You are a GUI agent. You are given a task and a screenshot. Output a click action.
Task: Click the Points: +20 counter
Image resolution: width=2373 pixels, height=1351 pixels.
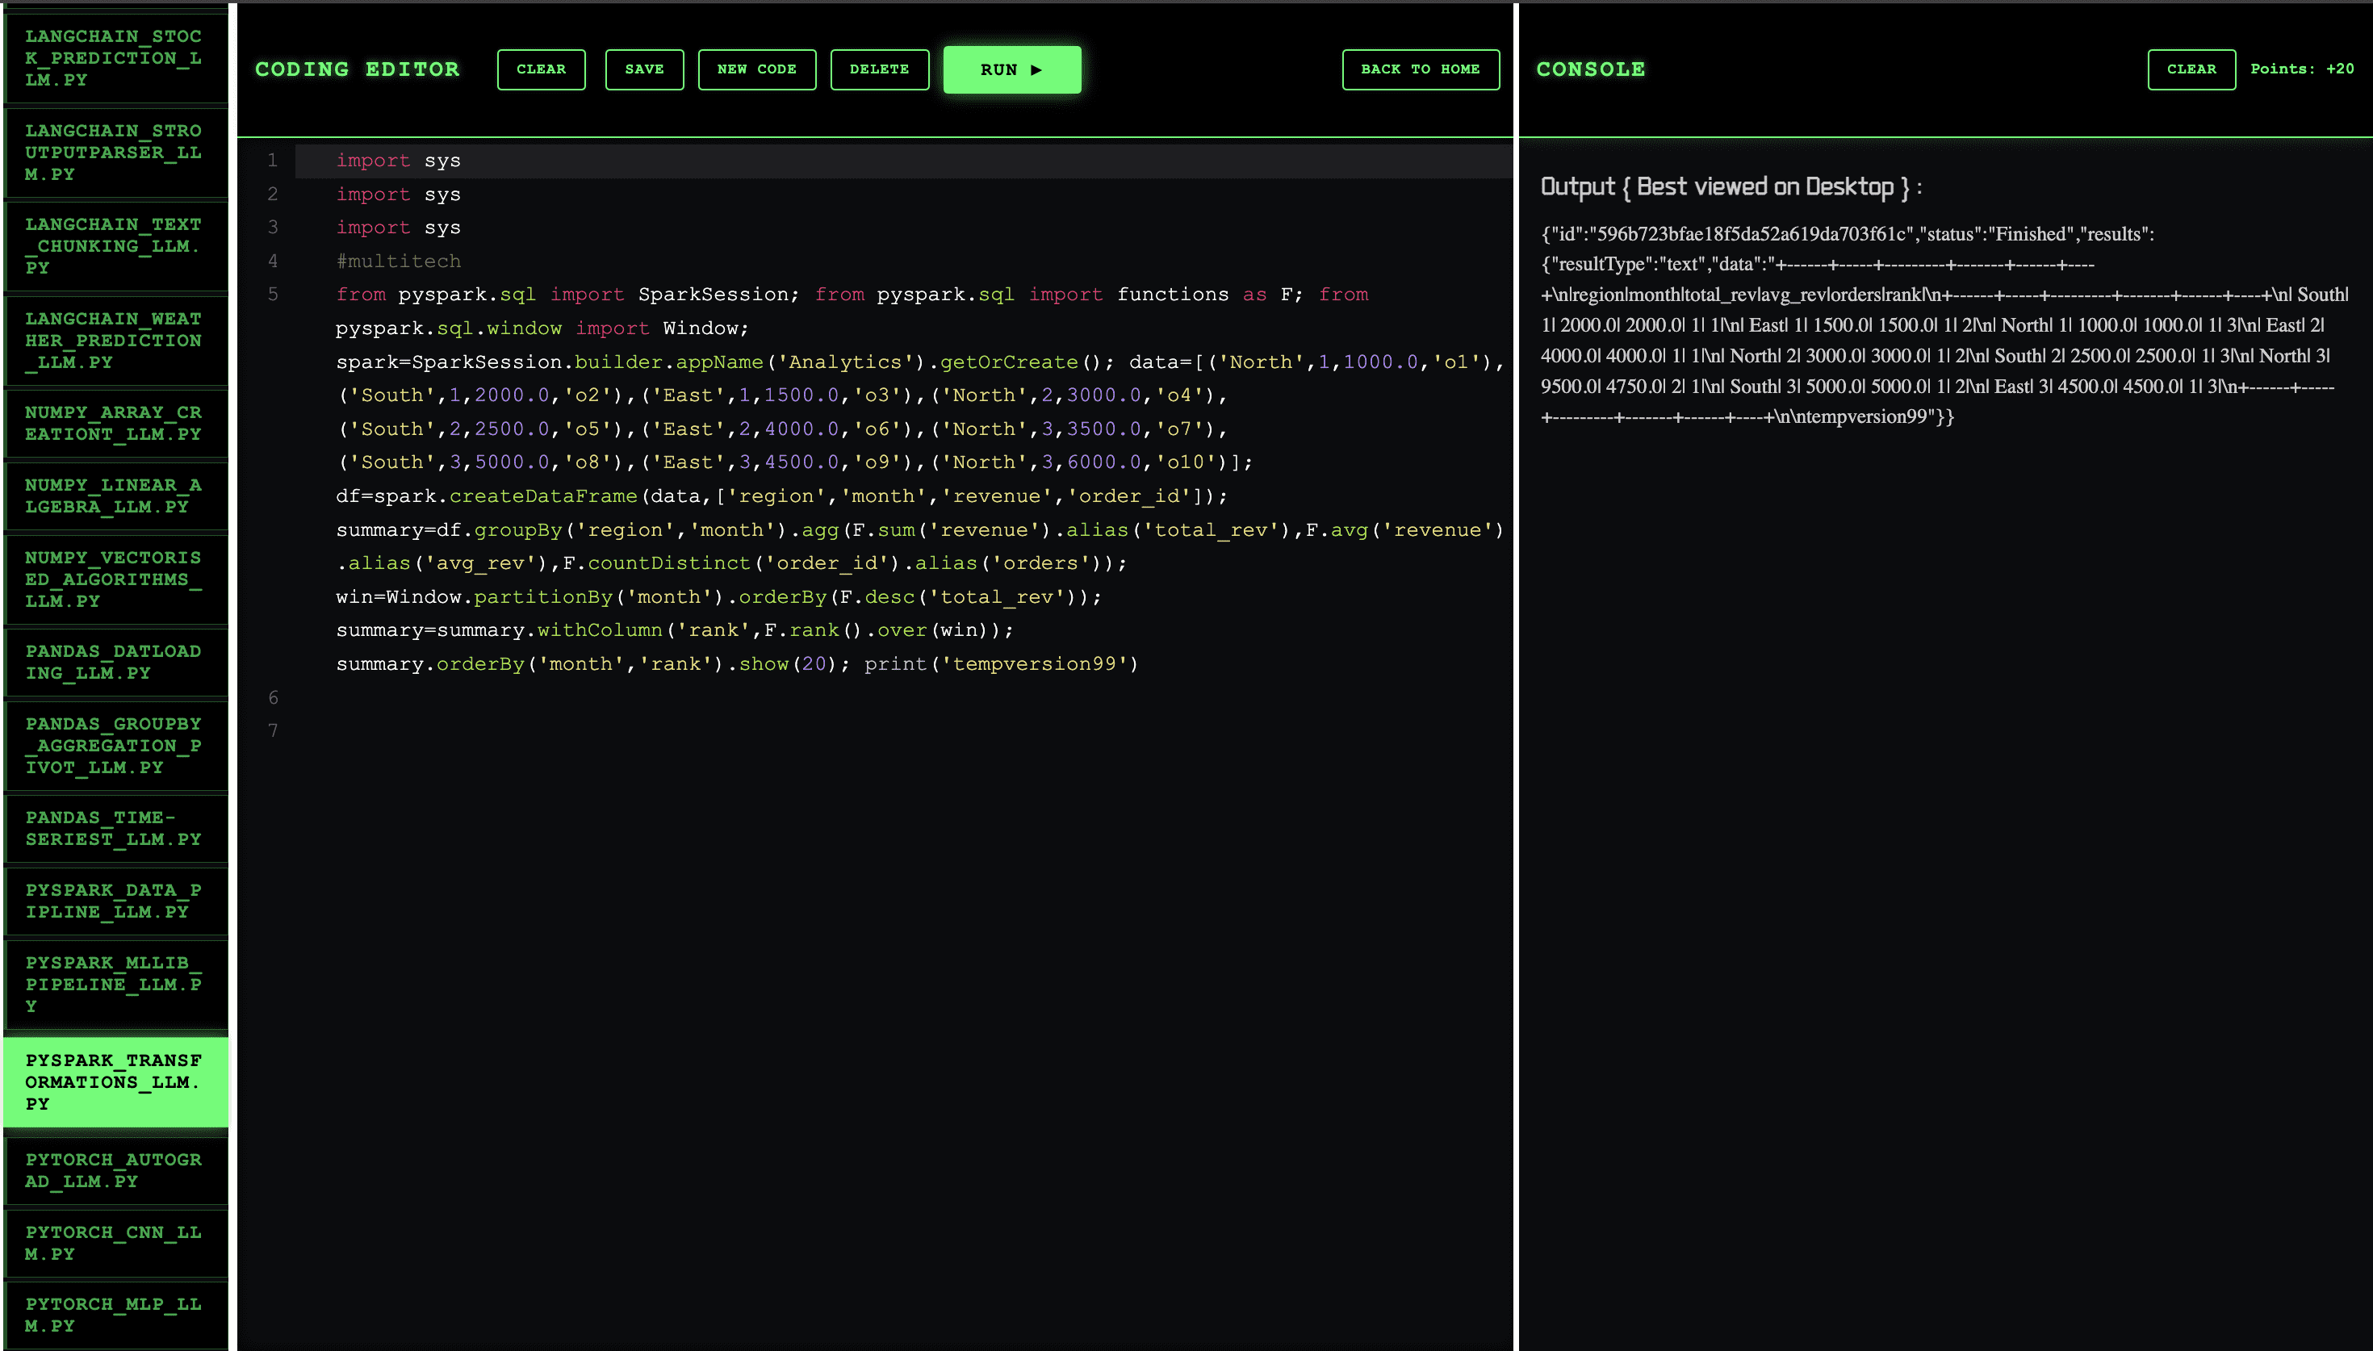tap(2302, 69)
